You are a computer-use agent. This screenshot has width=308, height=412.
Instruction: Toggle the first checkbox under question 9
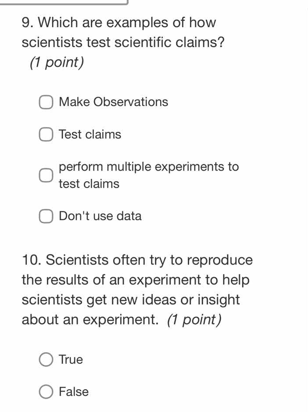point(46,102)
